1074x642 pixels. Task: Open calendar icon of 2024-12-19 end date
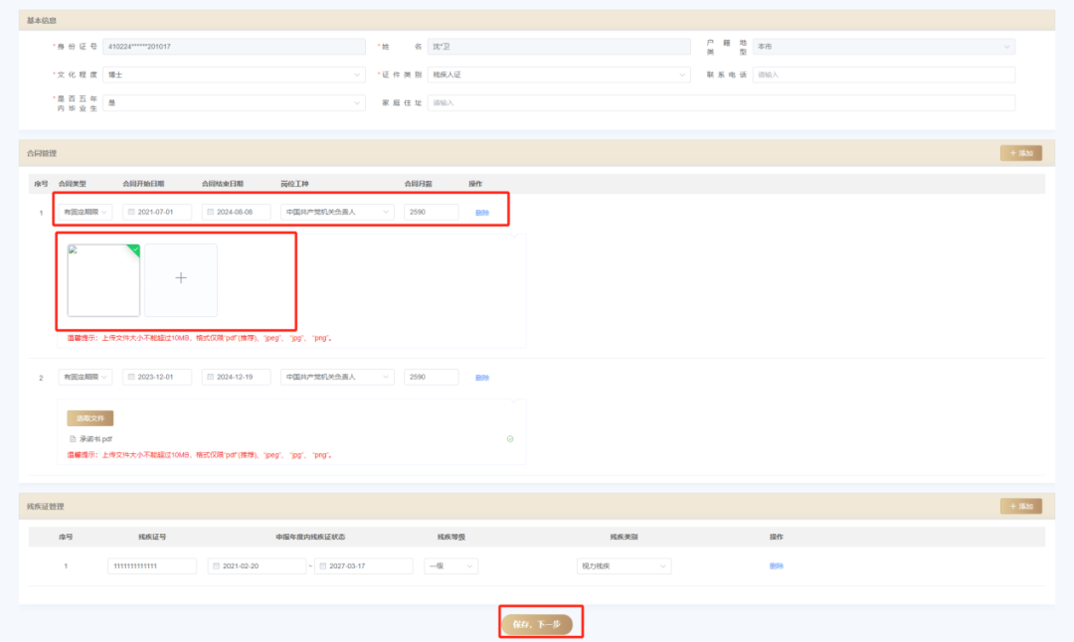(x=210, y=377)
